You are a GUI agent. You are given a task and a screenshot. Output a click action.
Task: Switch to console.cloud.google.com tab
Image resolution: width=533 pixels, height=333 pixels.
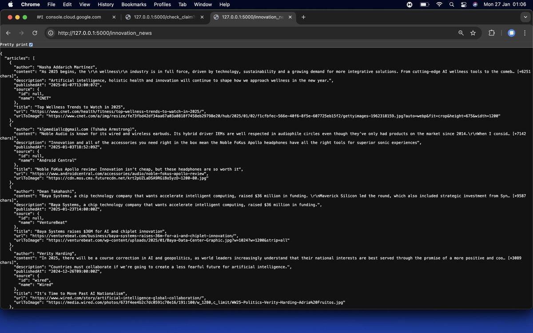pyautogui.click(x=74, y=17)
